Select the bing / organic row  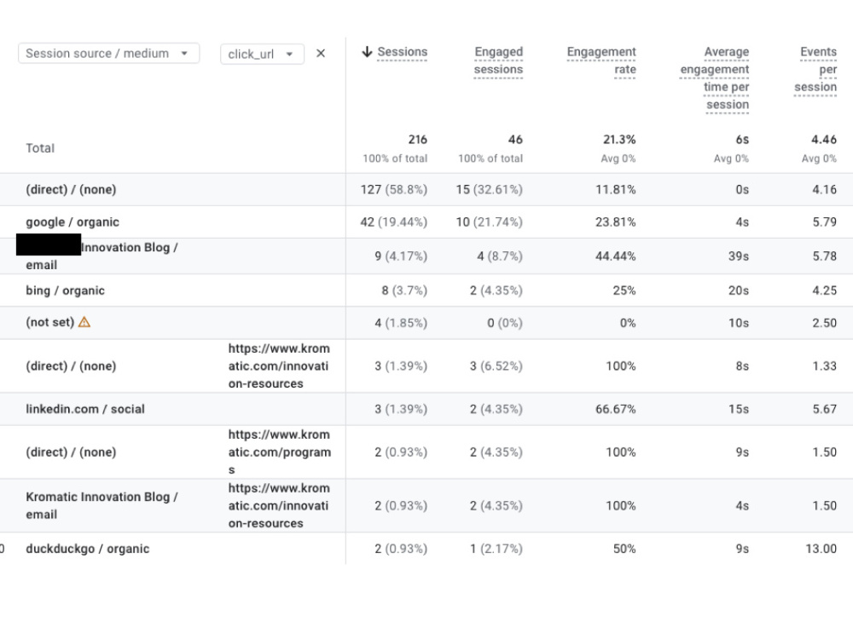[426, 291]
